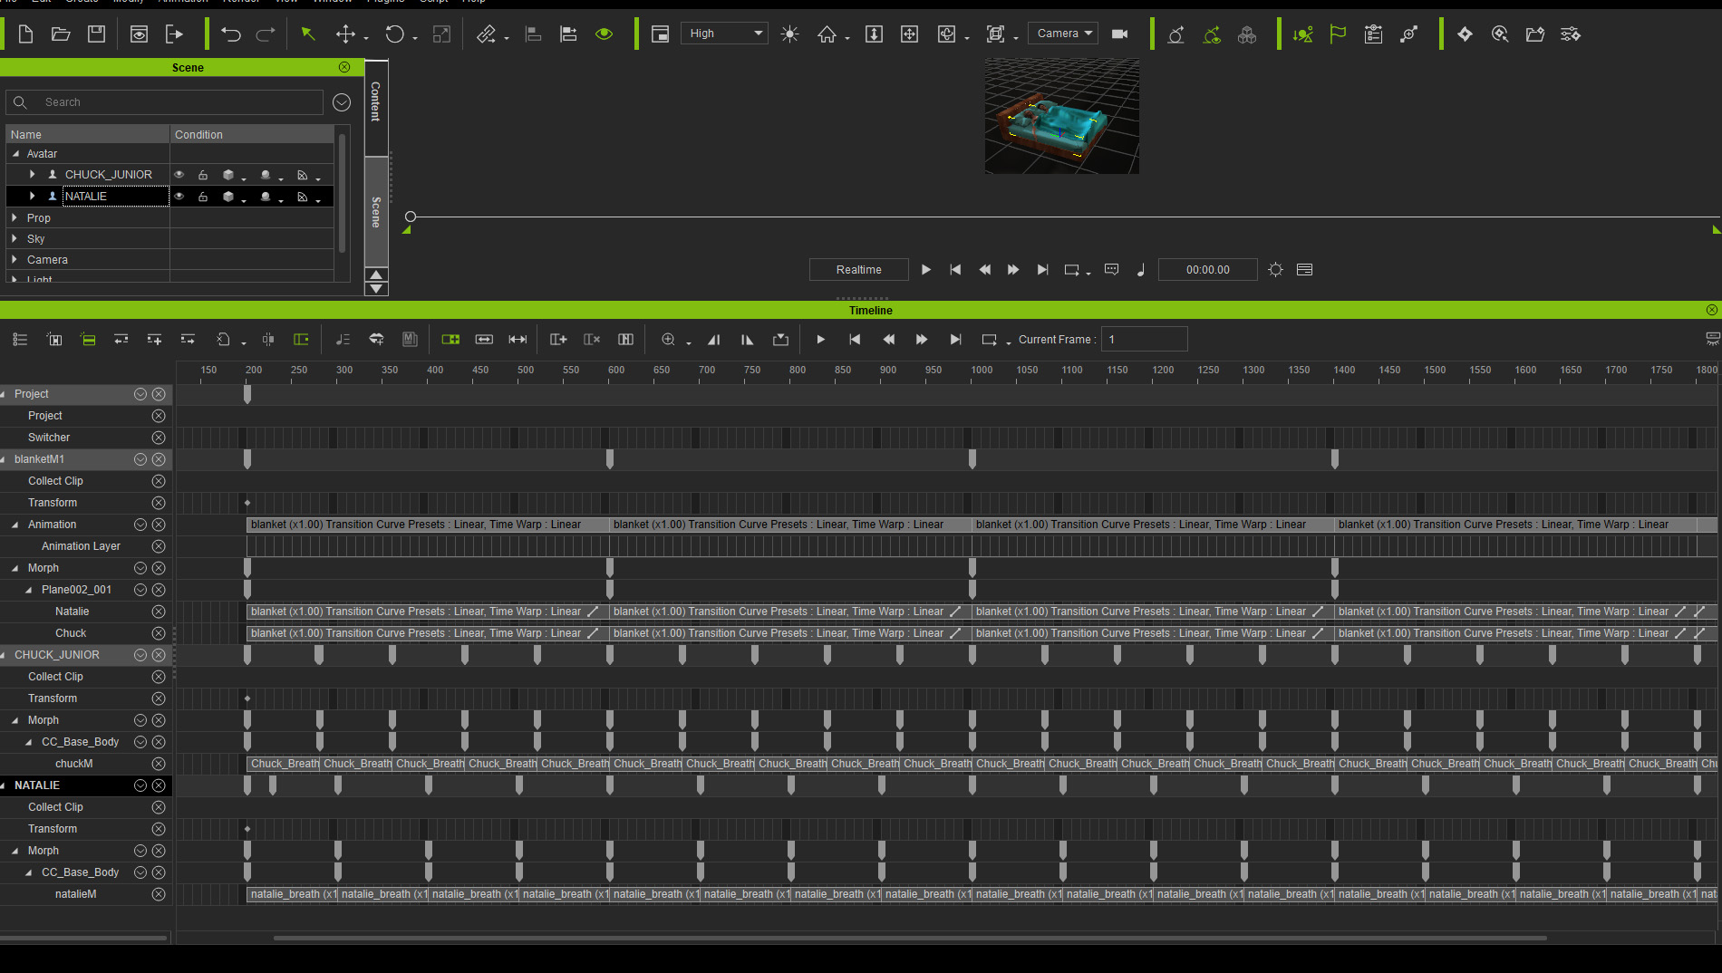Click the scene preview thumbnail

pyautogui.click(x=1062, y=116)
